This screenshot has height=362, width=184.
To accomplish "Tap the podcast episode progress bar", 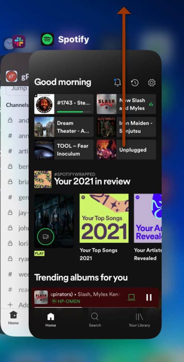I will click(x=74, y=112).
